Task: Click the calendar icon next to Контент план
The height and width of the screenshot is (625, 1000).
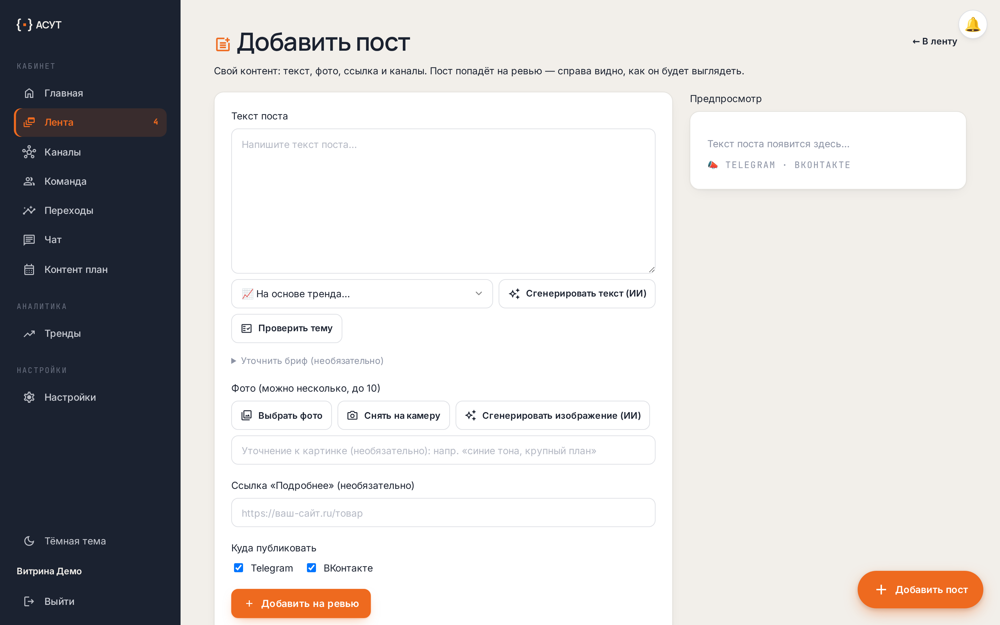Action: coord(29,269)
